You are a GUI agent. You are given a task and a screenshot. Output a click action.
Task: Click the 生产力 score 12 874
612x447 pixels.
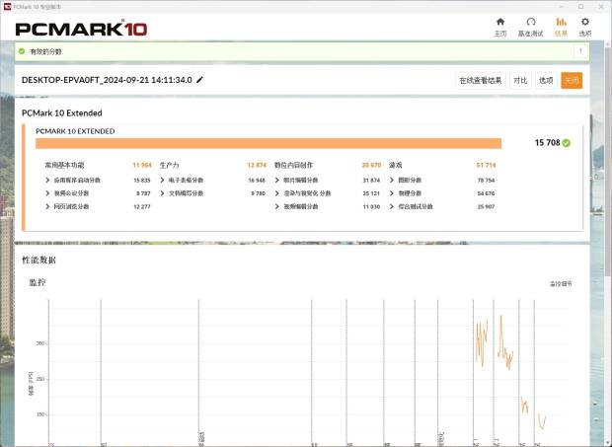point(257,166)
